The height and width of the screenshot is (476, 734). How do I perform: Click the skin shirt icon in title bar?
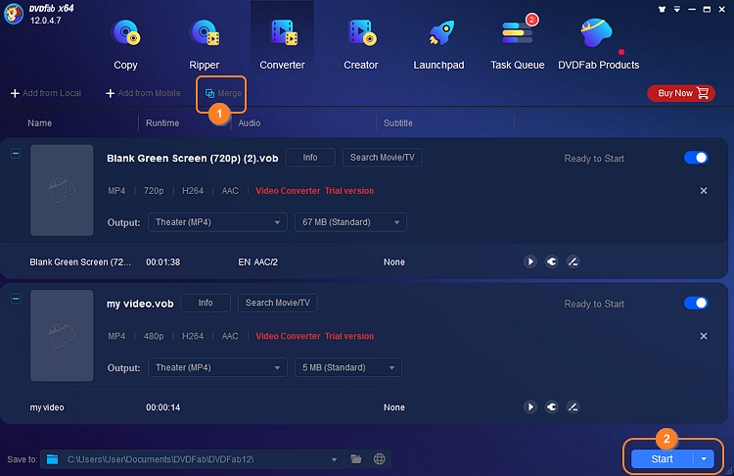(662, 9)
